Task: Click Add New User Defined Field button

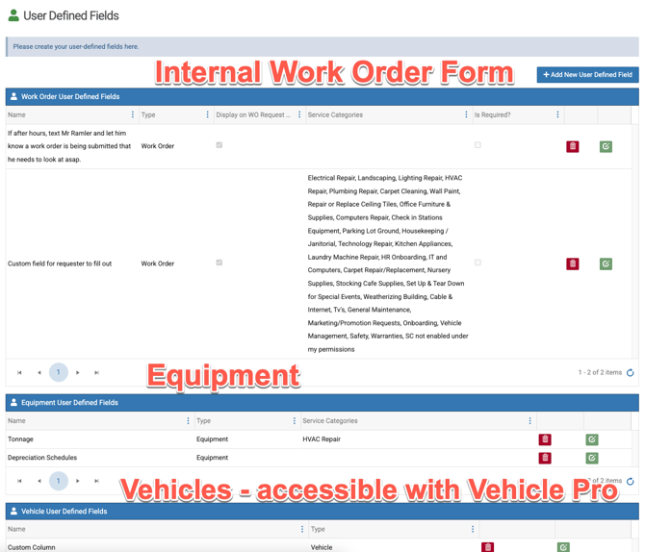Action: pos(587,74)
